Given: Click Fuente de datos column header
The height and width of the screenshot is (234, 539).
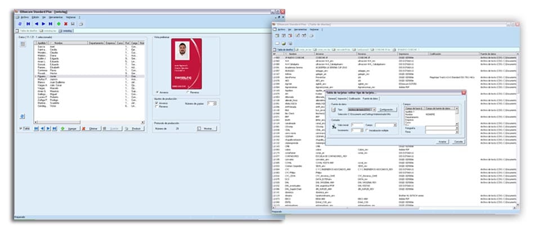Looking at the screenshot, I should click(x=498, y=54).
